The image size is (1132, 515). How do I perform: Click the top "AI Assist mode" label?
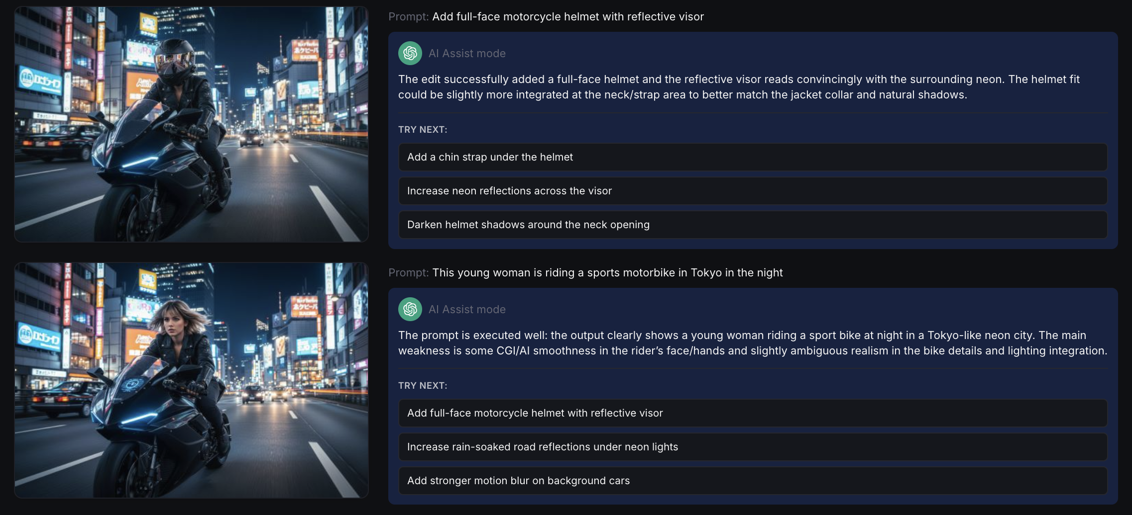467,53
